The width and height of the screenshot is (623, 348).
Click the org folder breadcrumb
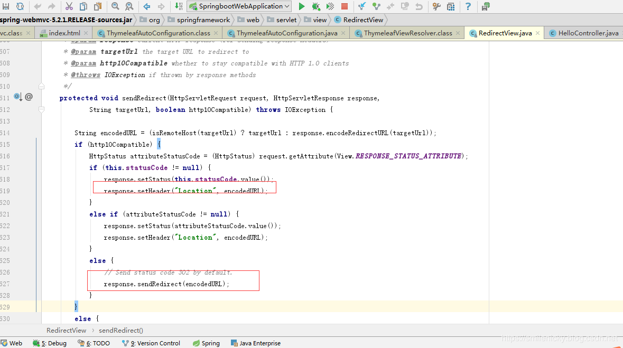[x=150, y=20]
